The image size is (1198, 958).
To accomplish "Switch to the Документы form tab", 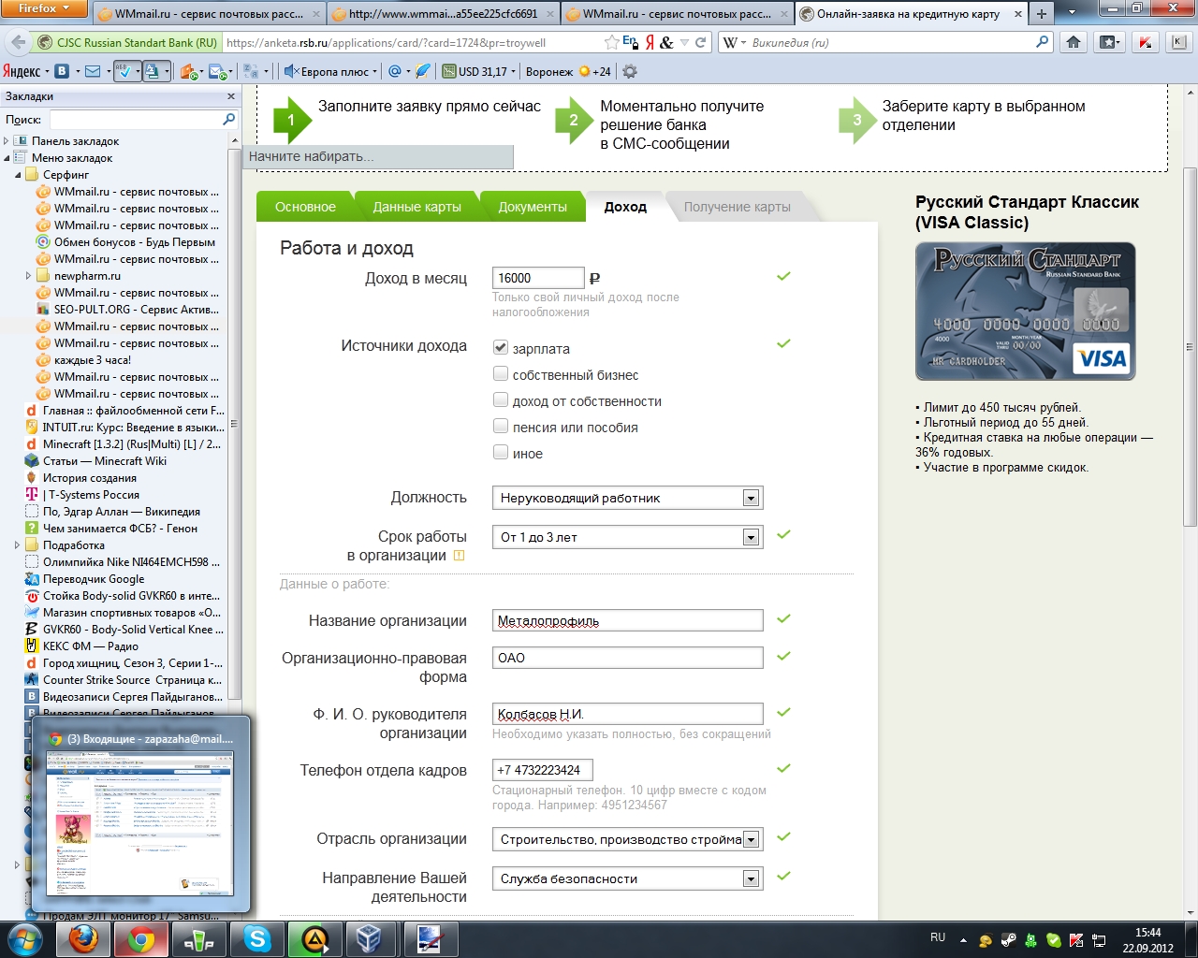I will click(x=533, y=207).
